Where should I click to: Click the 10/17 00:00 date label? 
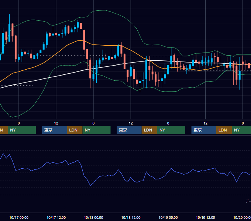[19, 217]
